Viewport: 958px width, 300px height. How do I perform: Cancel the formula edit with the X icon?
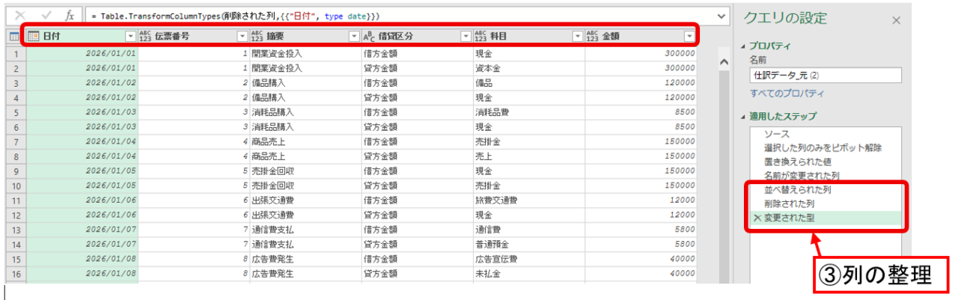click(x=20, y=16)
